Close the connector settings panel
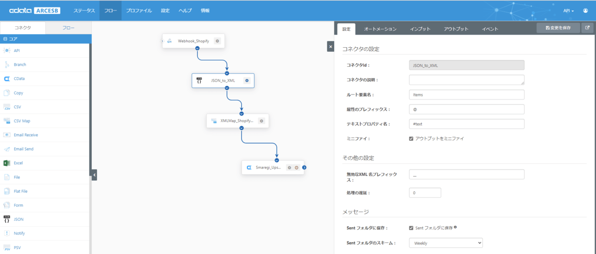Viewport: 596px width, 254px height. tap(331, 46)
